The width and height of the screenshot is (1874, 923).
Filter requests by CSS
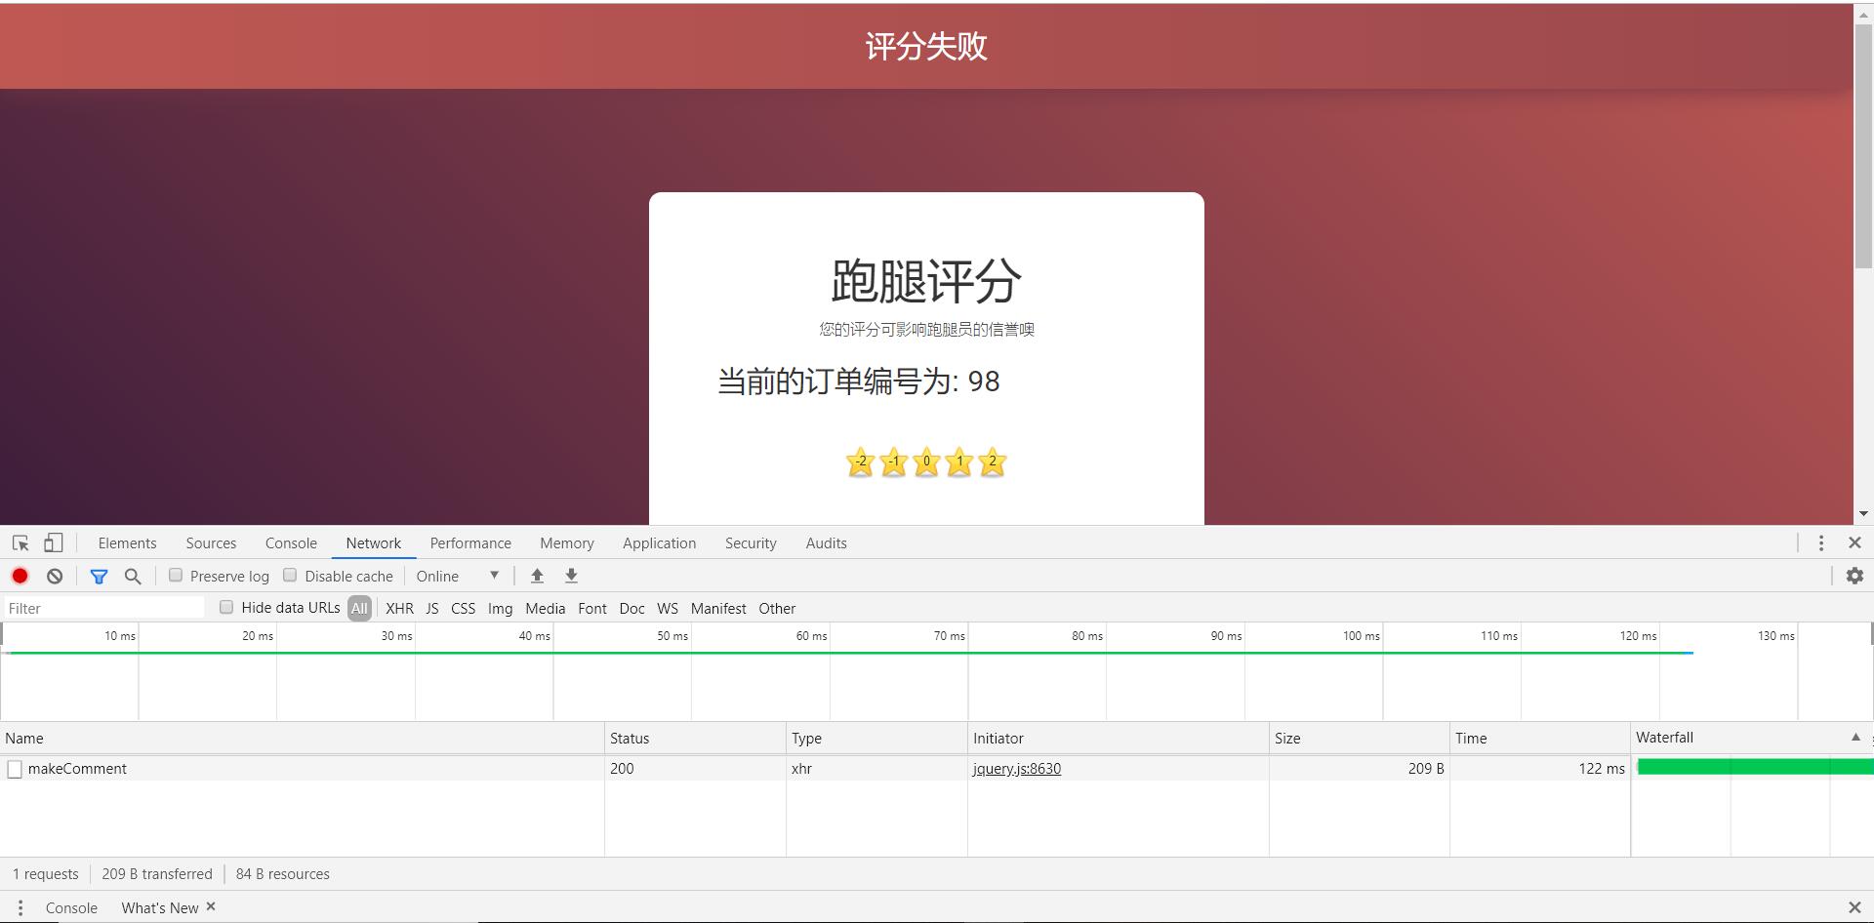tap(463, 608)
